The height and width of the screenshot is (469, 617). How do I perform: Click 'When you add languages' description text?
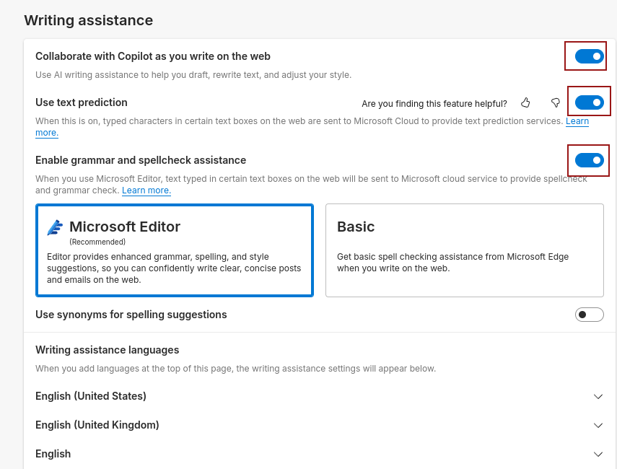tap(236, 369)
